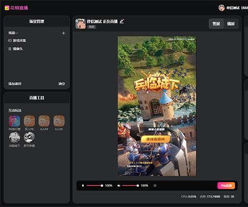Click the game preview thumbnail
This screenshot has width=248, height=207.
coord(157,106)
